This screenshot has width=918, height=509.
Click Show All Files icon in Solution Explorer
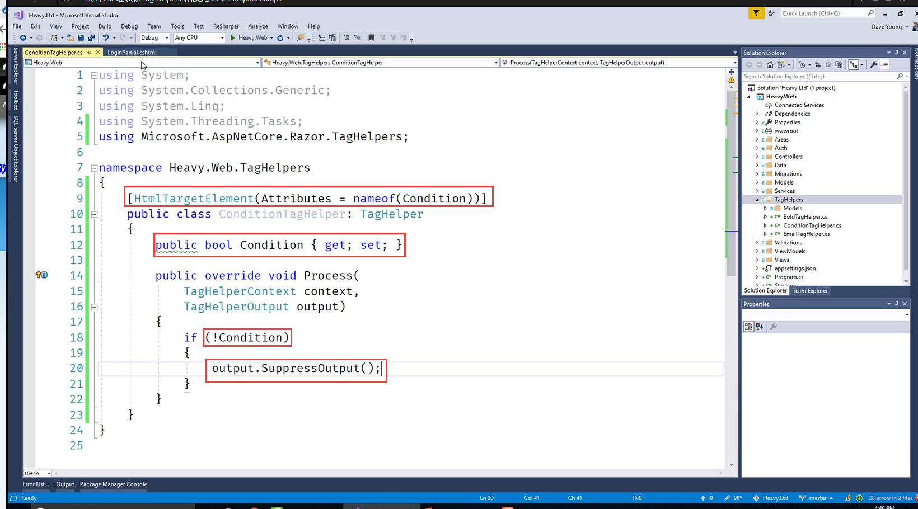click(839, 64)
